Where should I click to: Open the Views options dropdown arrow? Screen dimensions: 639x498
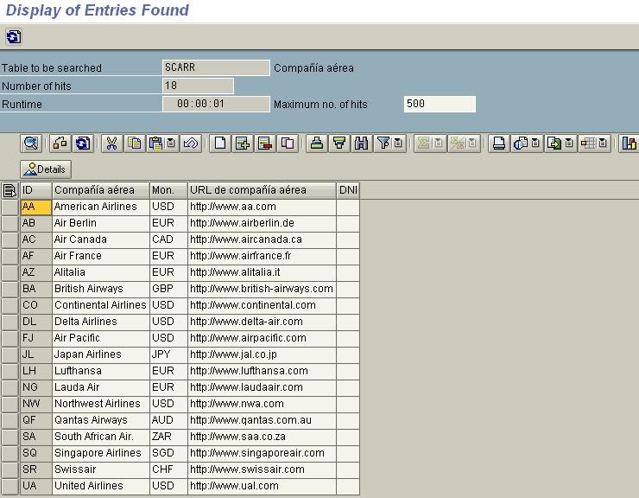point(536,144)
